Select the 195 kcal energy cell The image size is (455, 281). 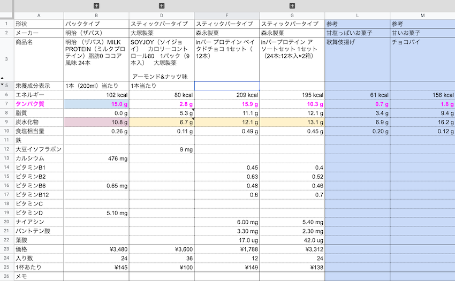(x=292, y=95)
